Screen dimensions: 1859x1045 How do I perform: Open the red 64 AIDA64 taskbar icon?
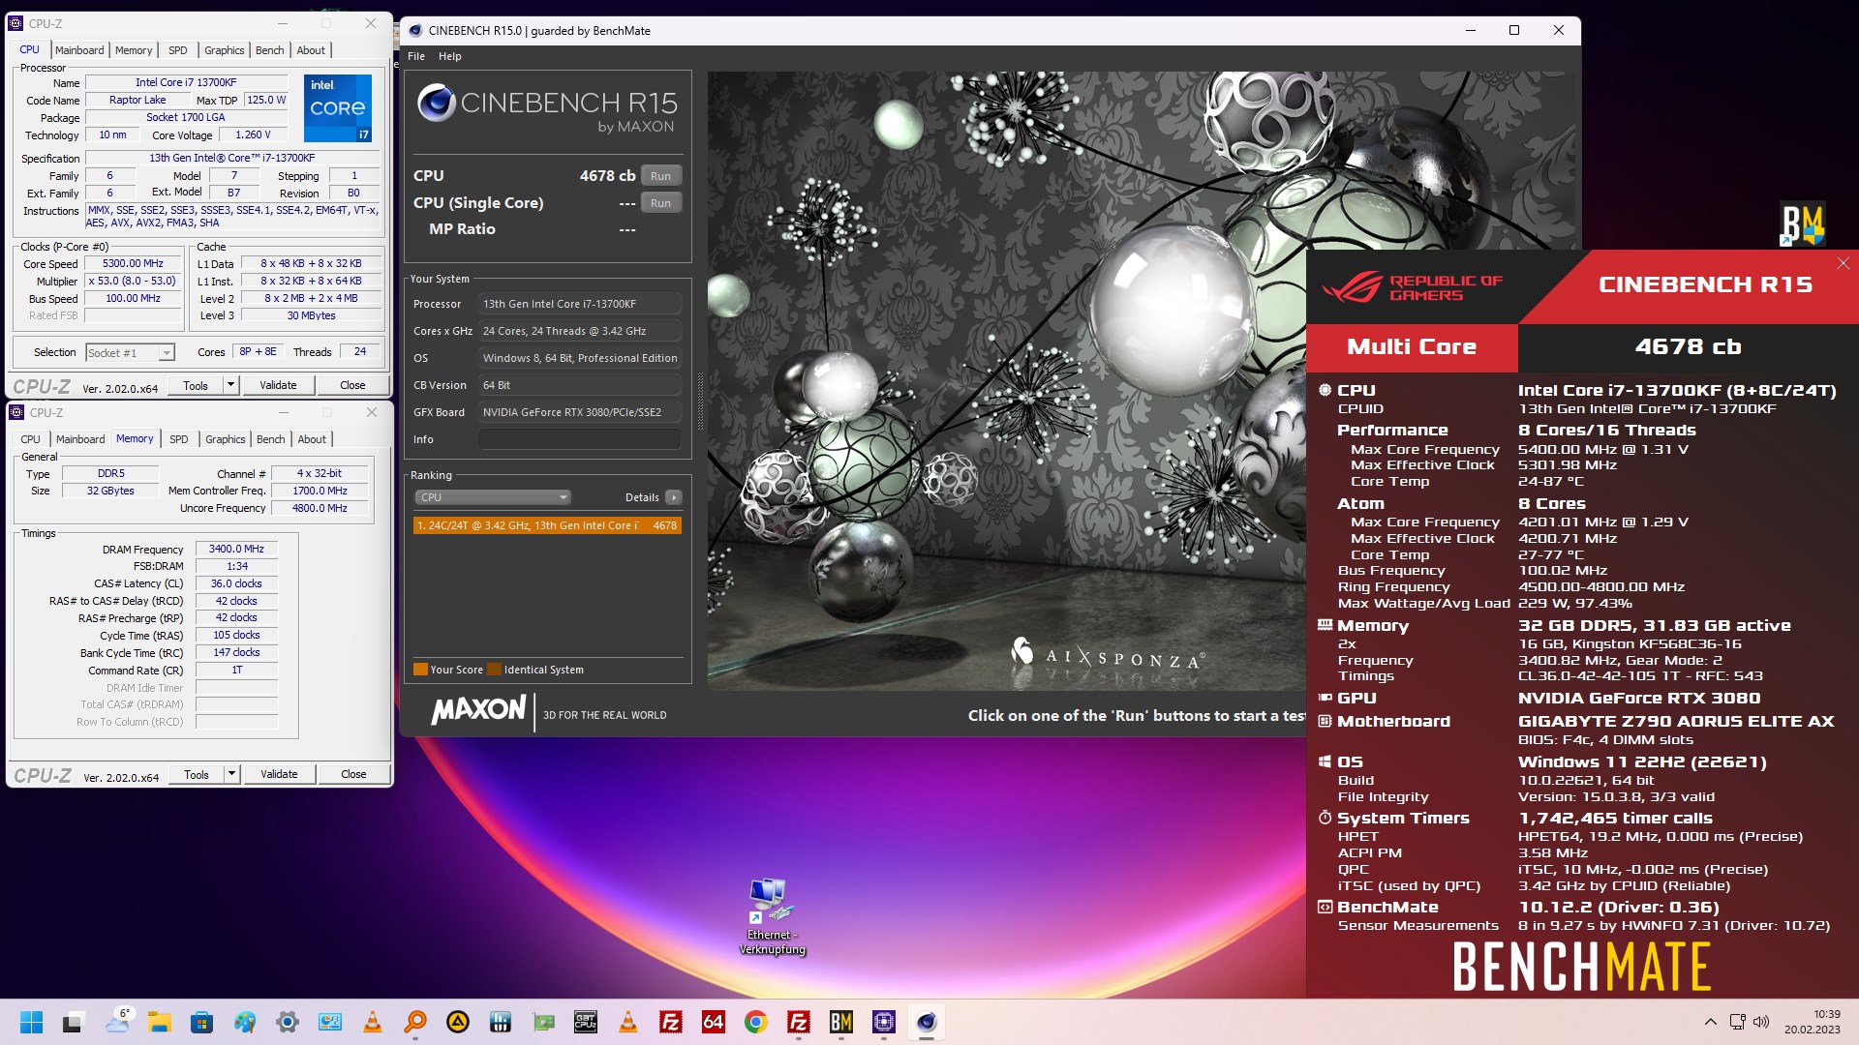point(714,1022)
